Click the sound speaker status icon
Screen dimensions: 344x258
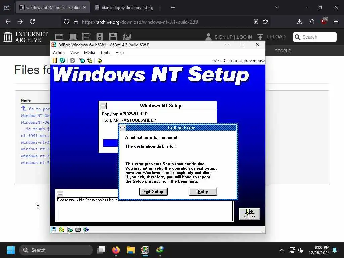(86, 230)
